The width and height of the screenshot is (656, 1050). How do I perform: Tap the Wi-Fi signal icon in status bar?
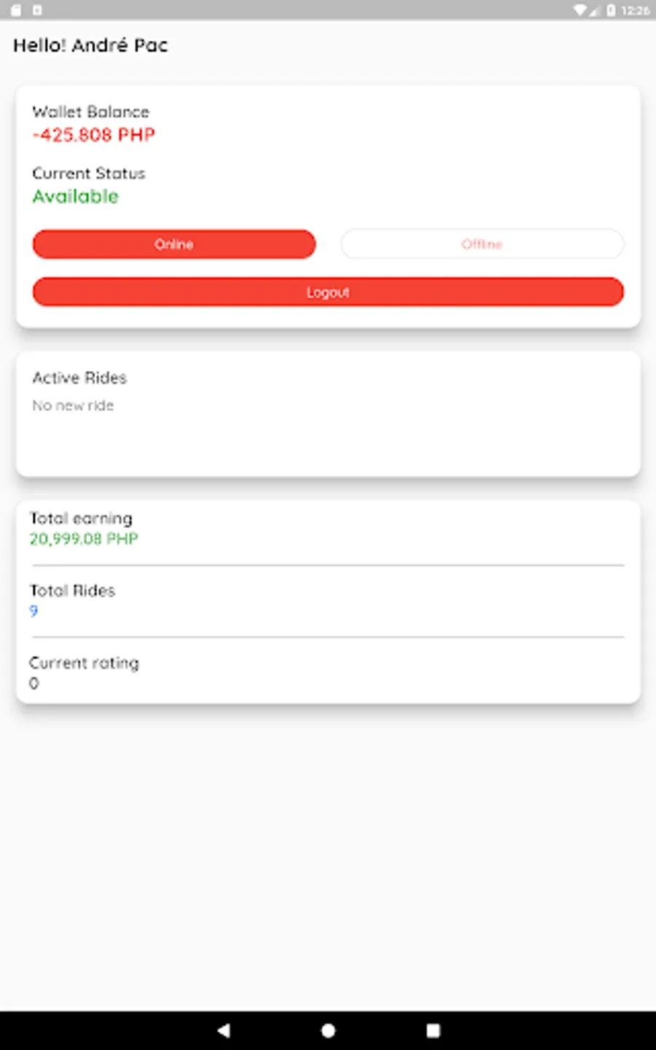pyautogui.click(x=580, y=10)
